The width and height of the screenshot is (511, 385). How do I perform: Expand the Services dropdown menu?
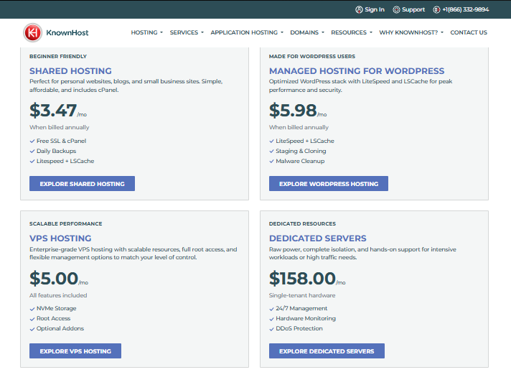coord(187,32)
